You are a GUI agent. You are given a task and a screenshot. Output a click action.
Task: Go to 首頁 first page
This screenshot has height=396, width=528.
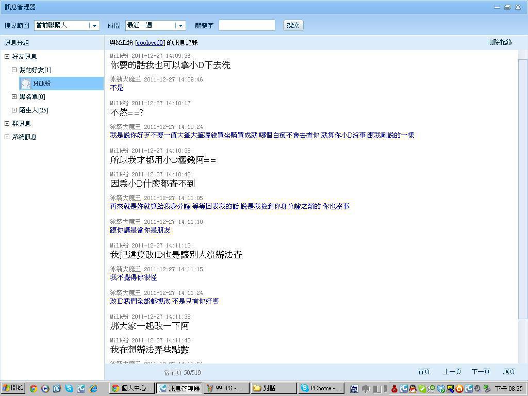pyautogui.click(x=424, y=372)
